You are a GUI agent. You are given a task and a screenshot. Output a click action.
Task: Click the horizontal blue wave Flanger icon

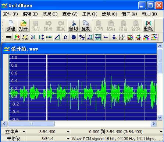[49, 37]
